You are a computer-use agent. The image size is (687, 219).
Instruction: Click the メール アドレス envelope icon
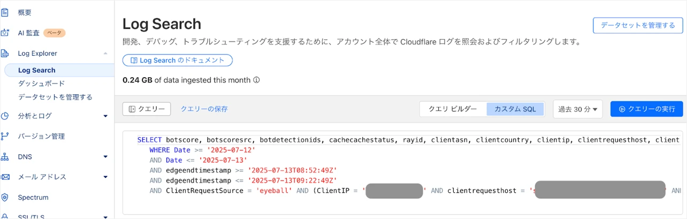(x=5, y=177)
